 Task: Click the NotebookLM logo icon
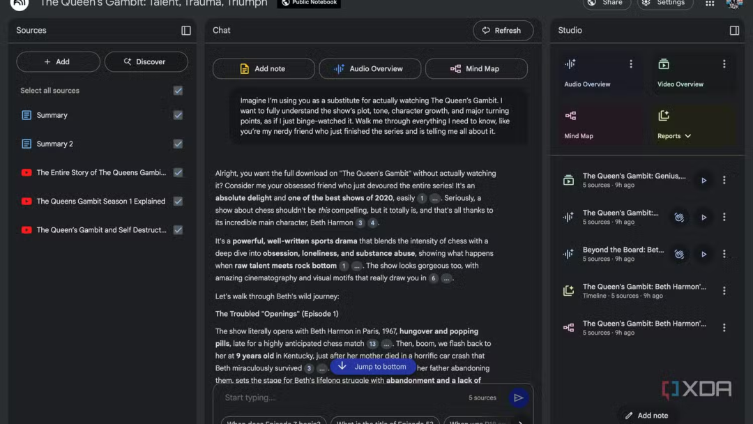tap(20, 4)
